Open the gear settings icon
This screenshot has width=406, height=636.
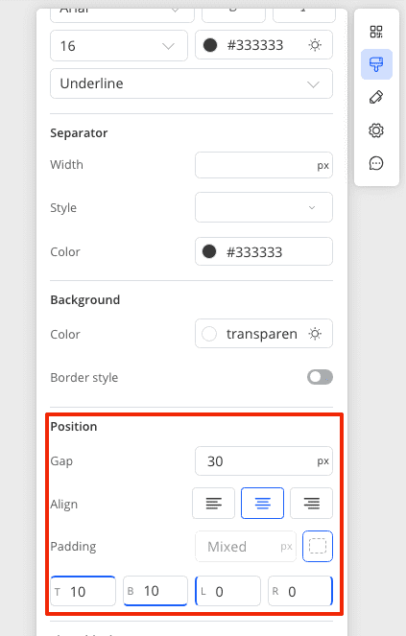[x=376, y=130]
